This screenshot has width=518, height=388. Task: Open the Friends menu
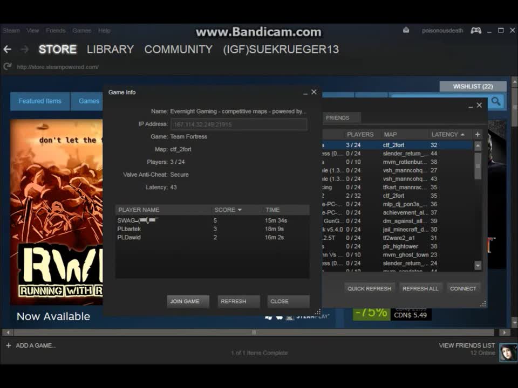56,30
